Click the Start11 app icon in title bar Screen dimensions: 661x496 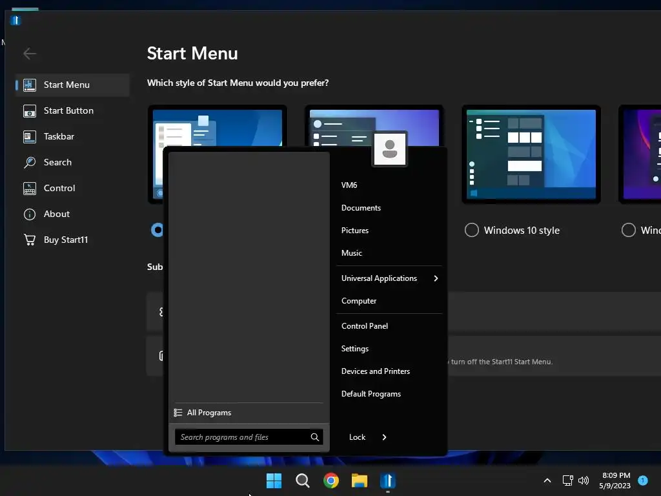(x=15, y=20)
